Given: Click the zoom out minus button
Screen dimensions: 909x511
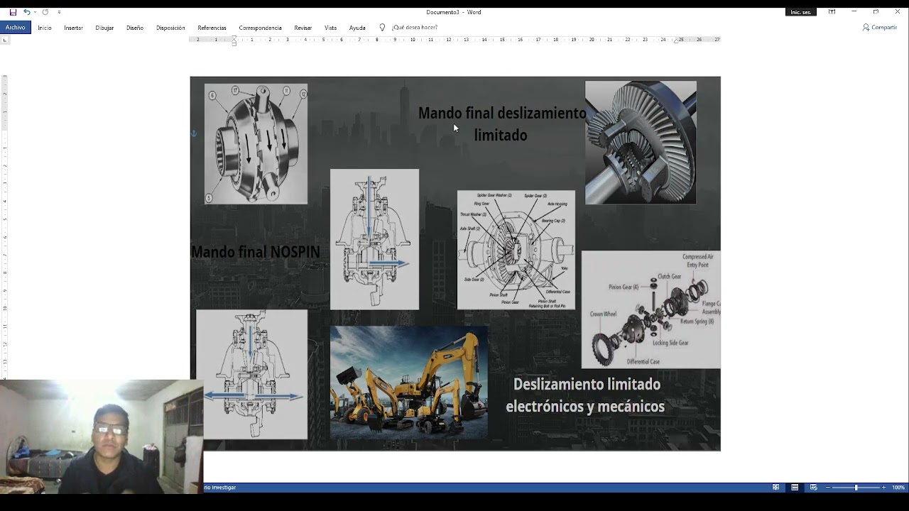Looking at the screenshot, I should click(828, 488).
